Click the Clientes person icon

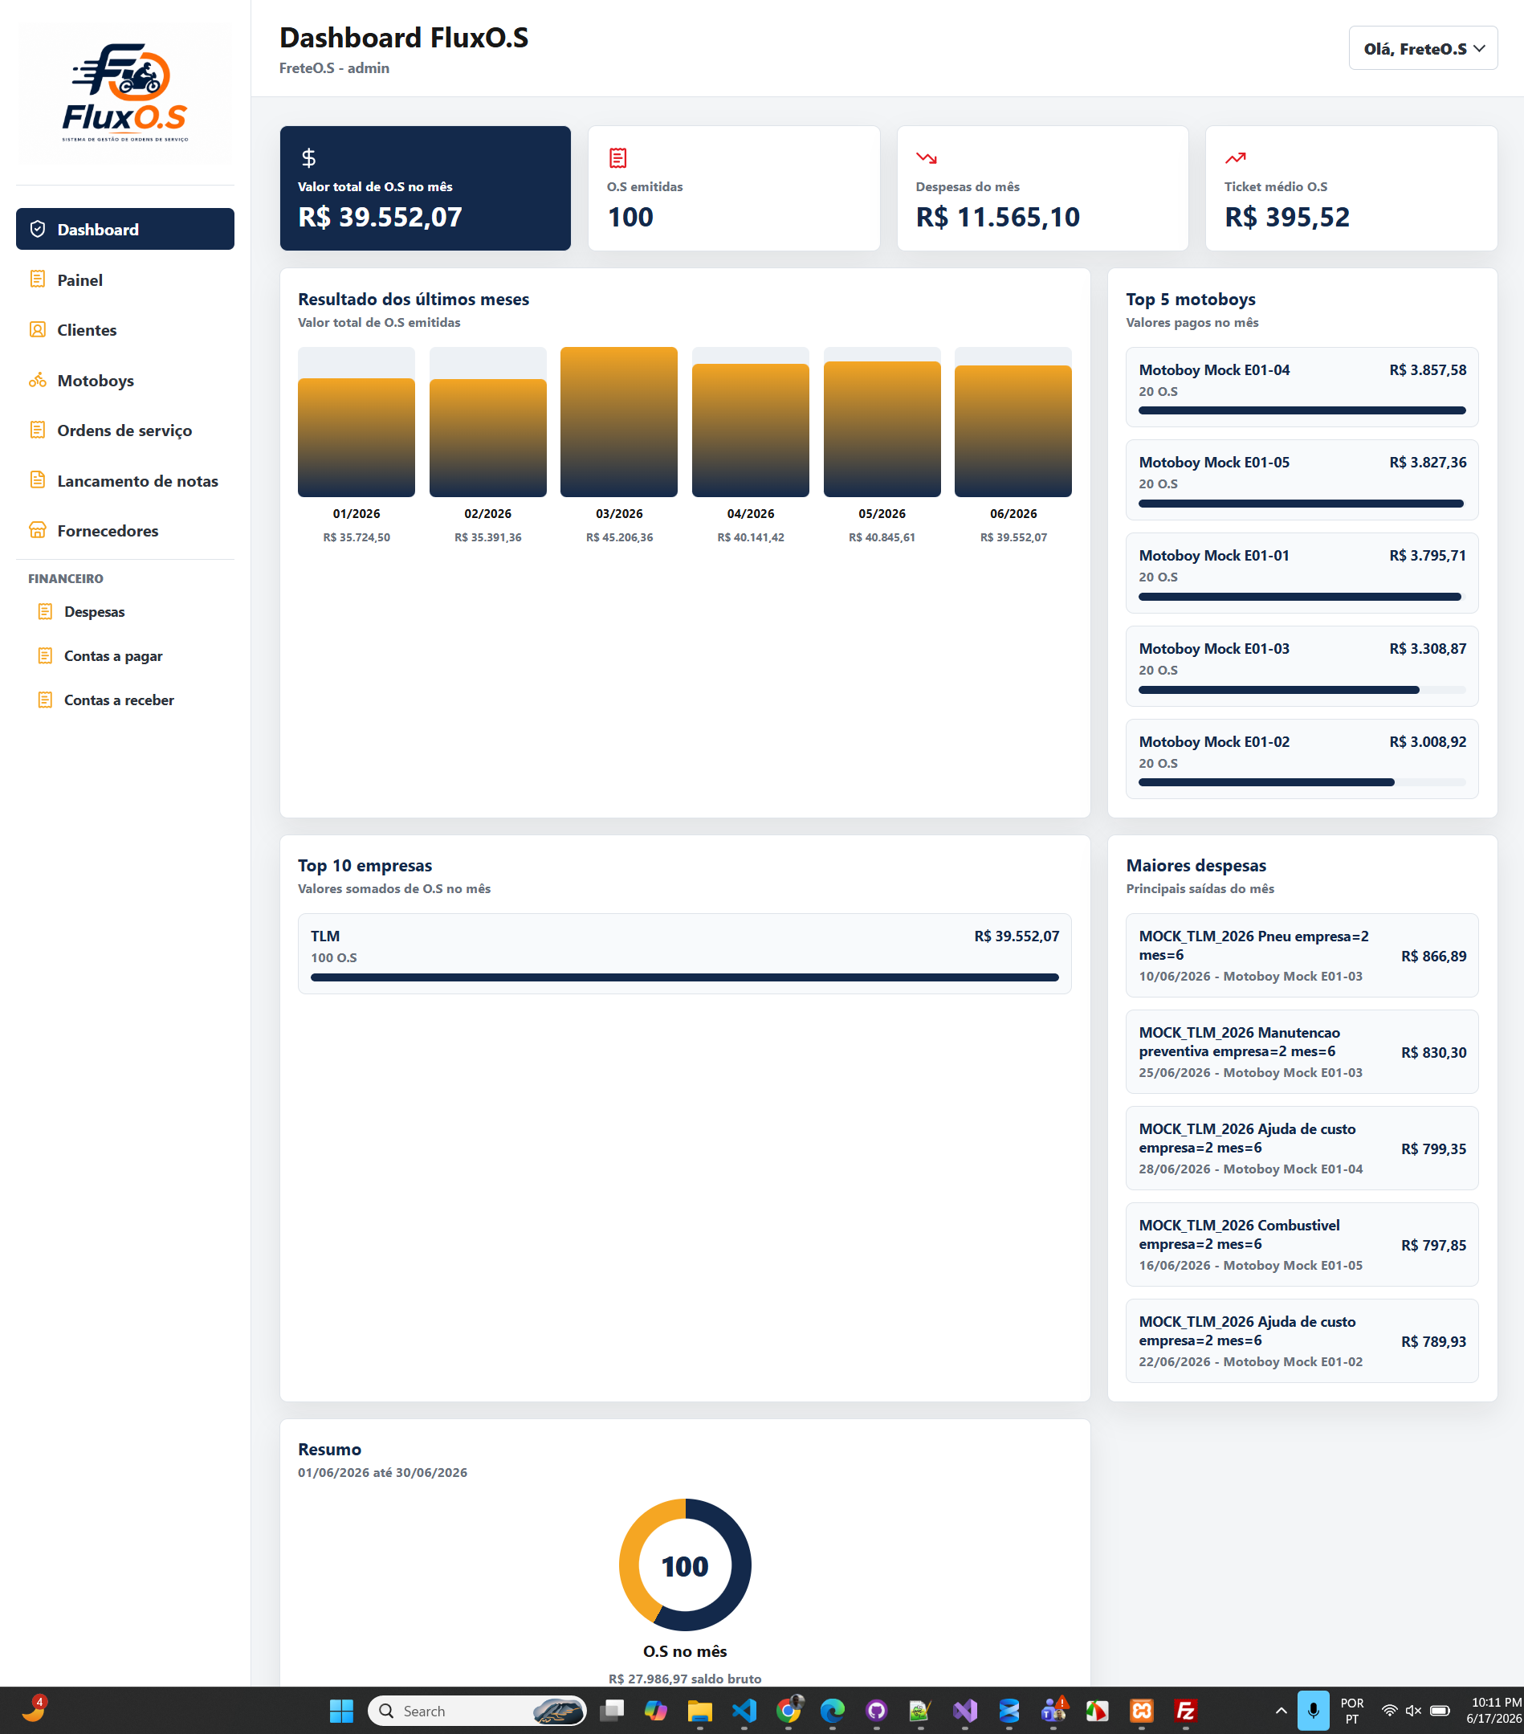(x=37, y=329)
